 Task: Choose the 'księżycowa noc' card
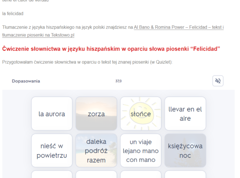(185, 151)
